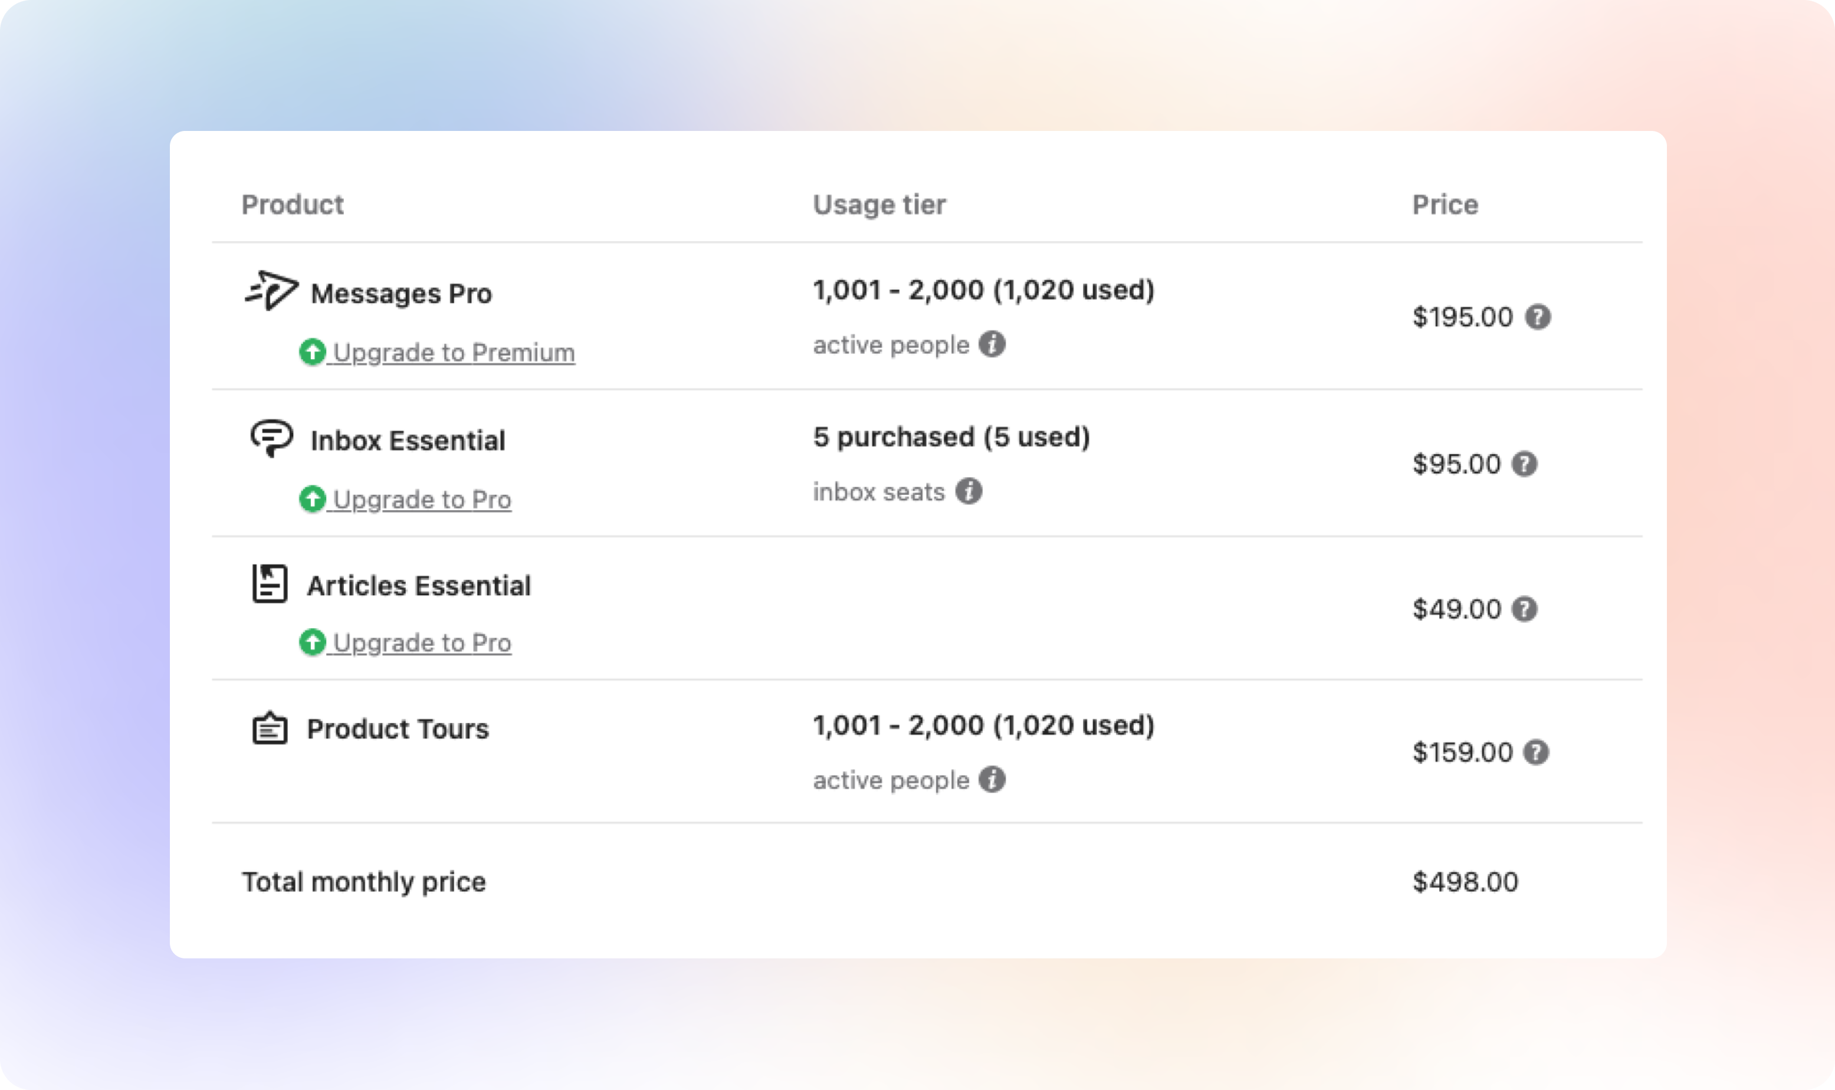This screenshot has width=1835, height=1090.
Task: Open help icon next to $95.00 price
Action: [x=1524, y=464]
